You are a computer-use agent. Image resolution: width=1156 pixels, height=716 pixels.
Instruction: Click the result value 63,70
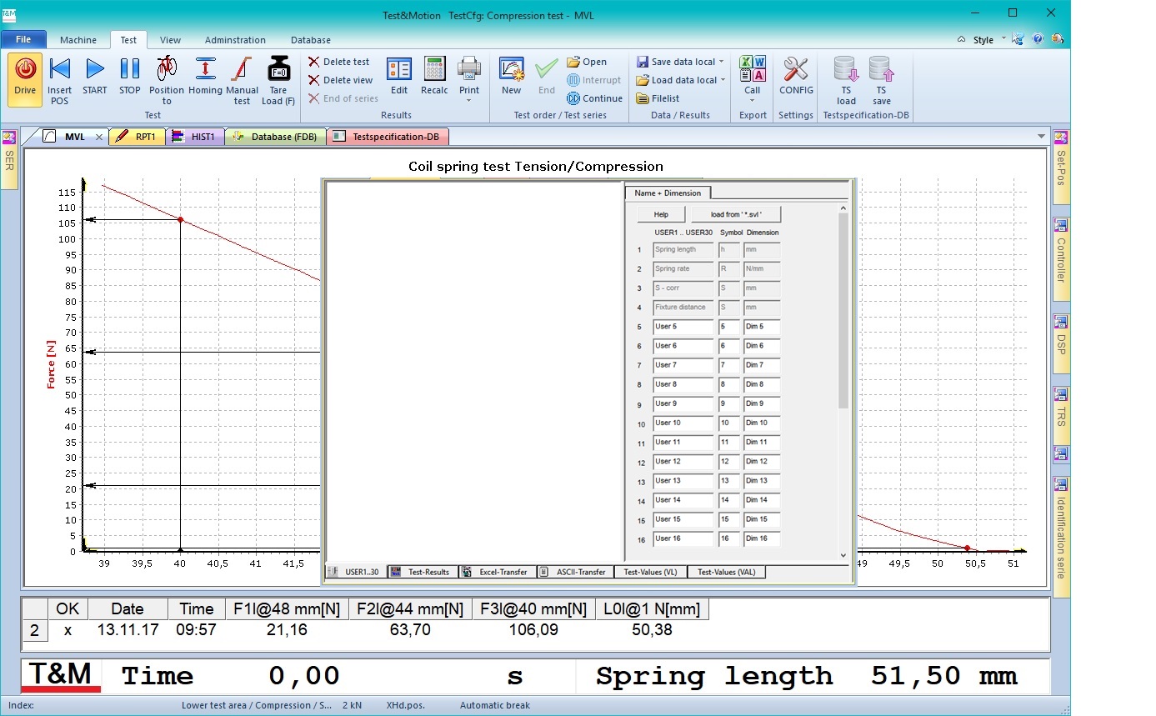point(410,630)
